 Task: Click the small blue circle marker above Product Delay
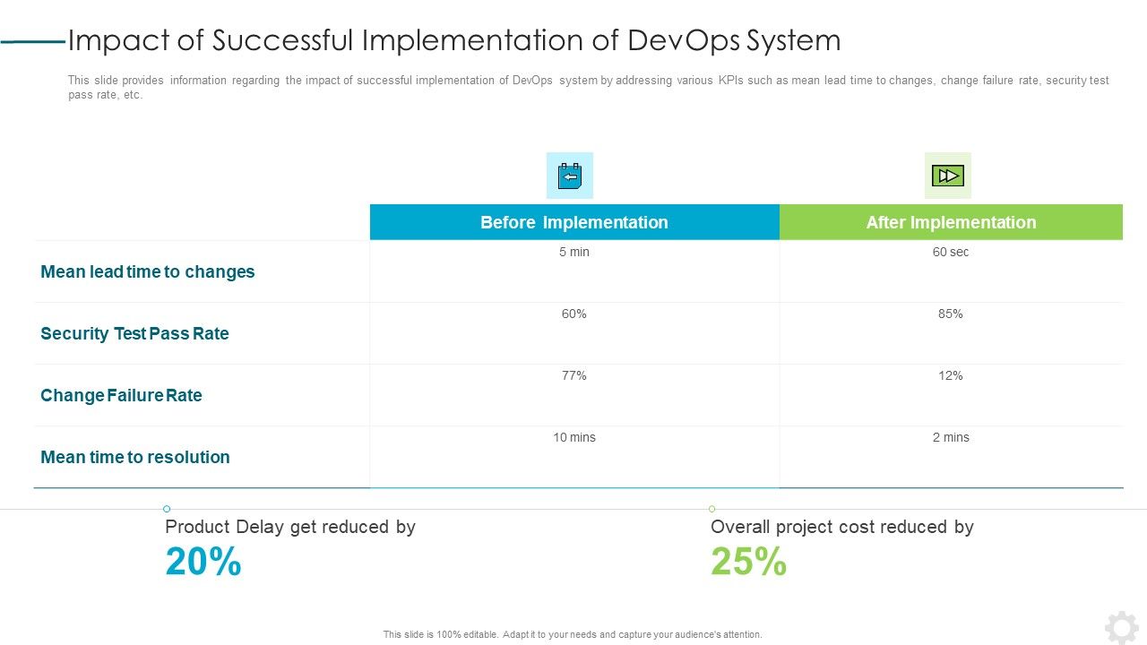pos(167,509)
